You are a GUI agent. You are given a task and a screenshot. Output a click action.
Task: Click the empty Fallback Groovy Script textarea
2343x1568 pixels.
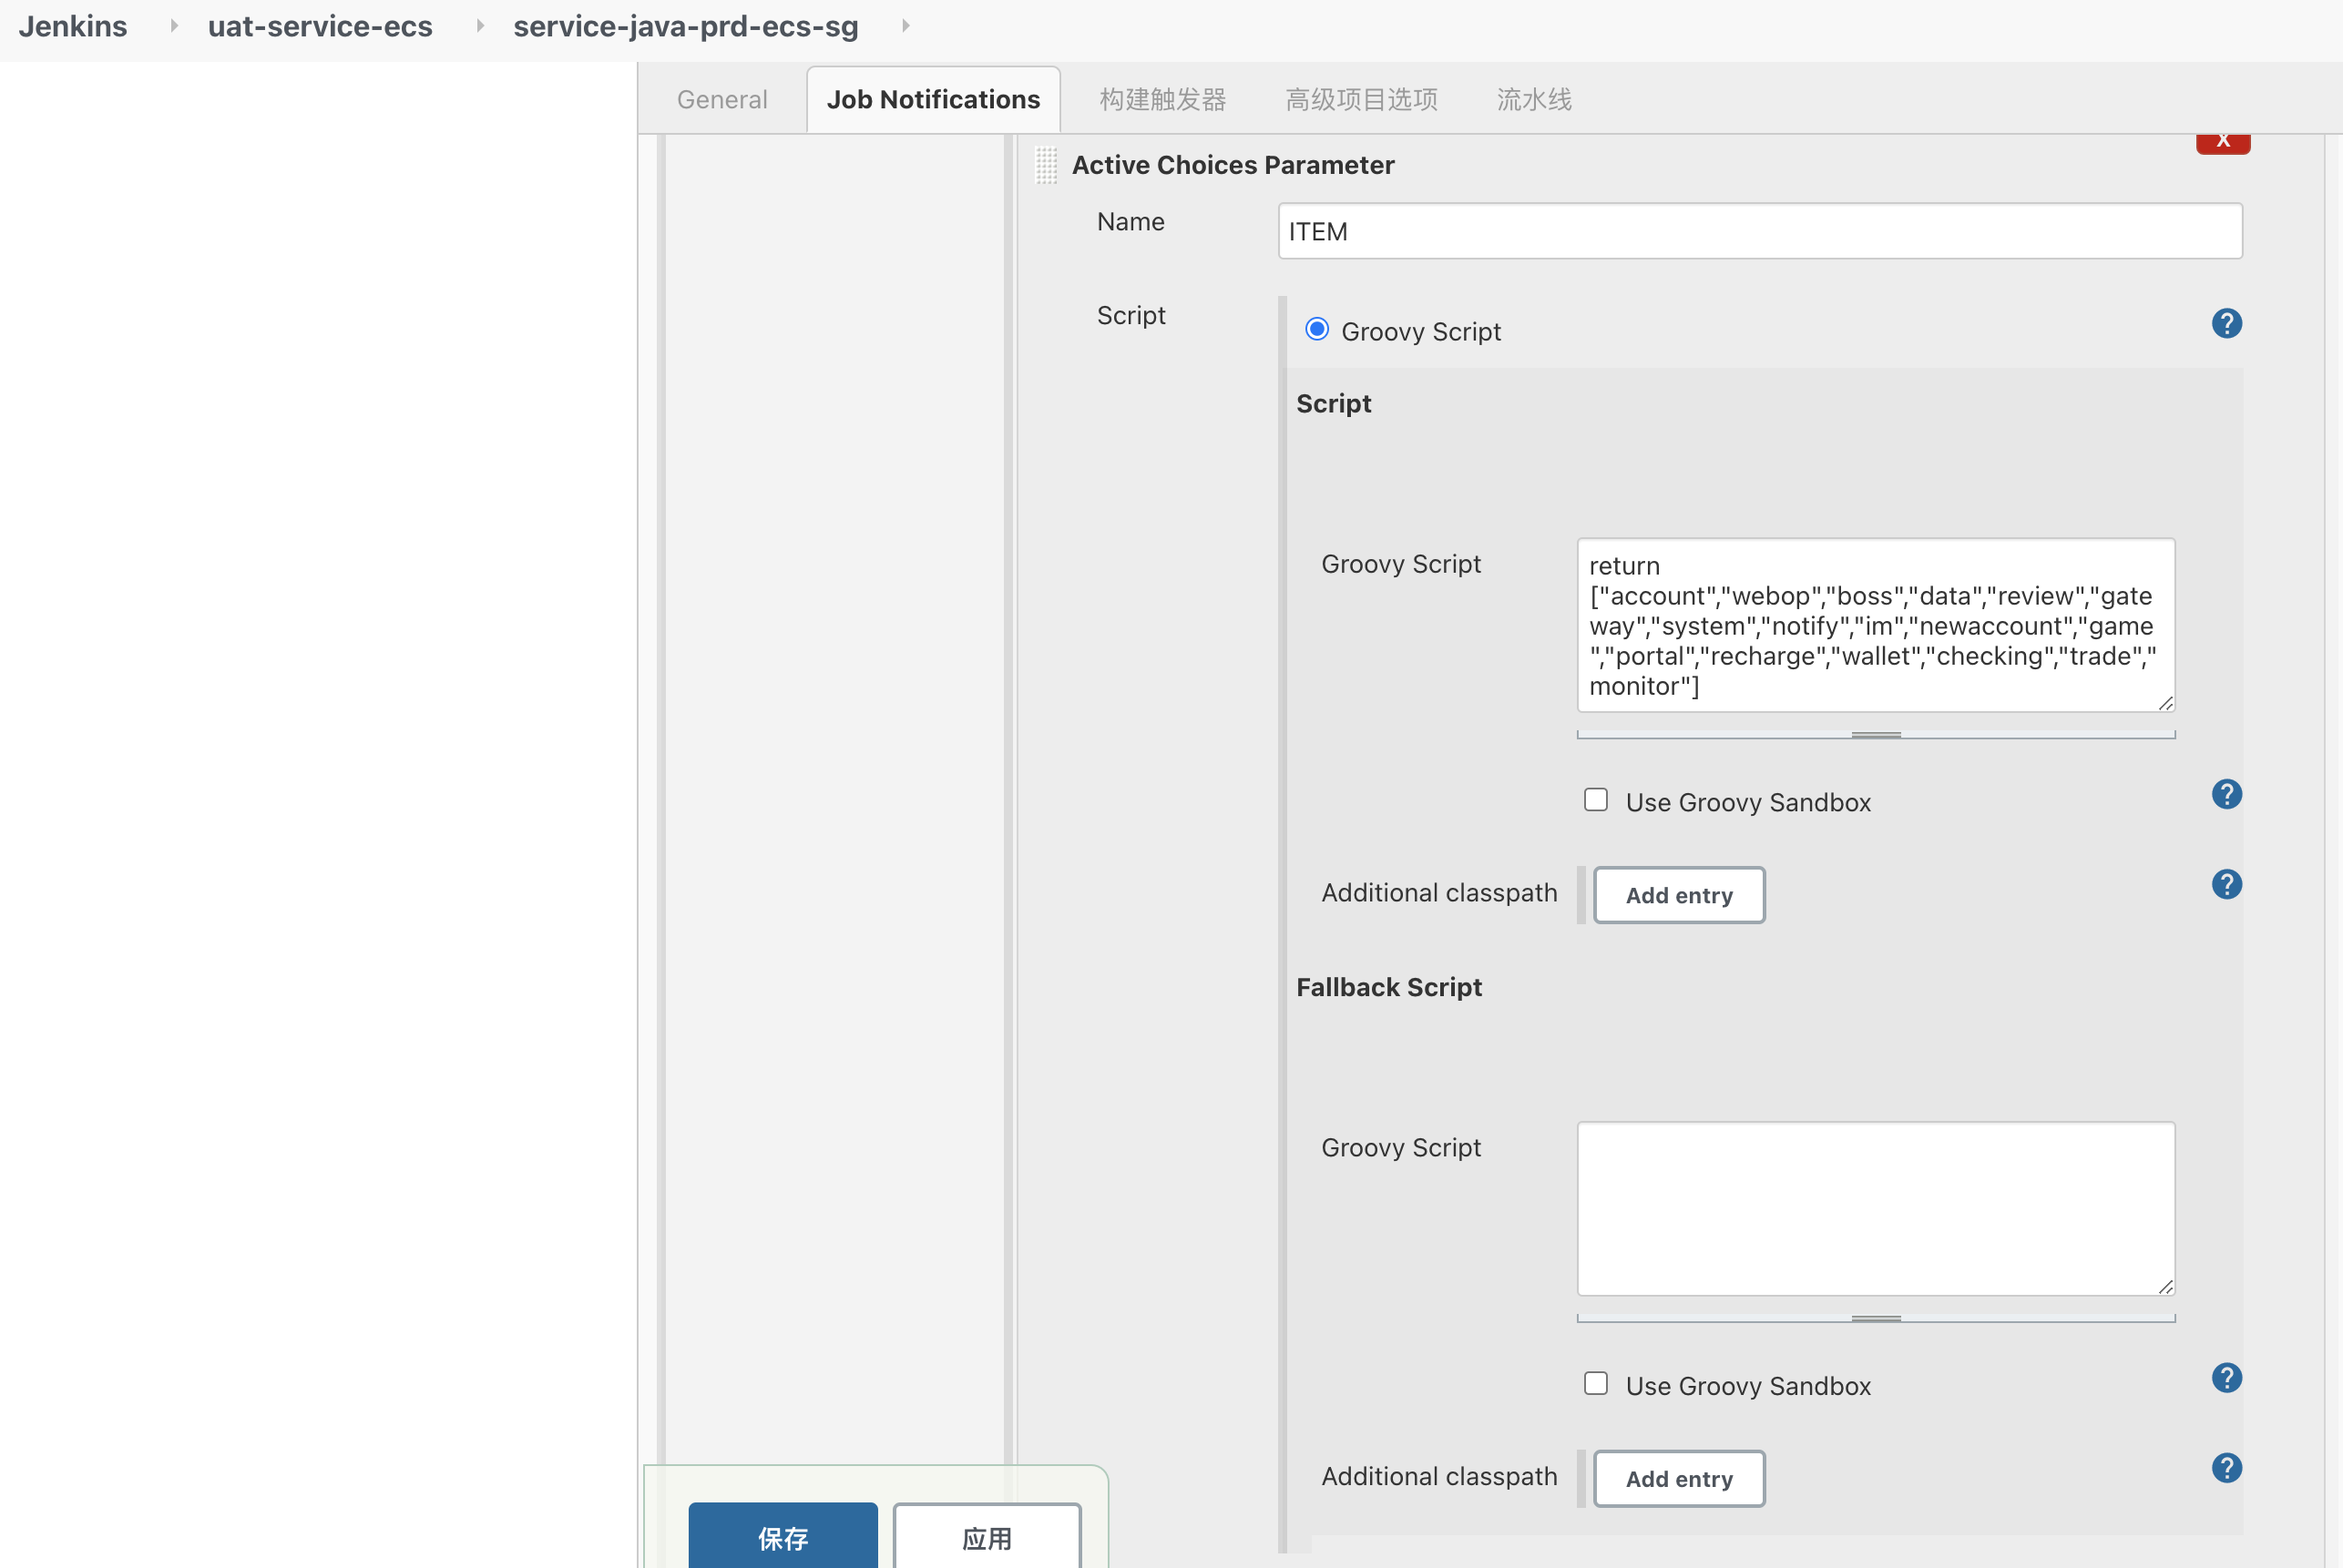coord(1875,1208)
